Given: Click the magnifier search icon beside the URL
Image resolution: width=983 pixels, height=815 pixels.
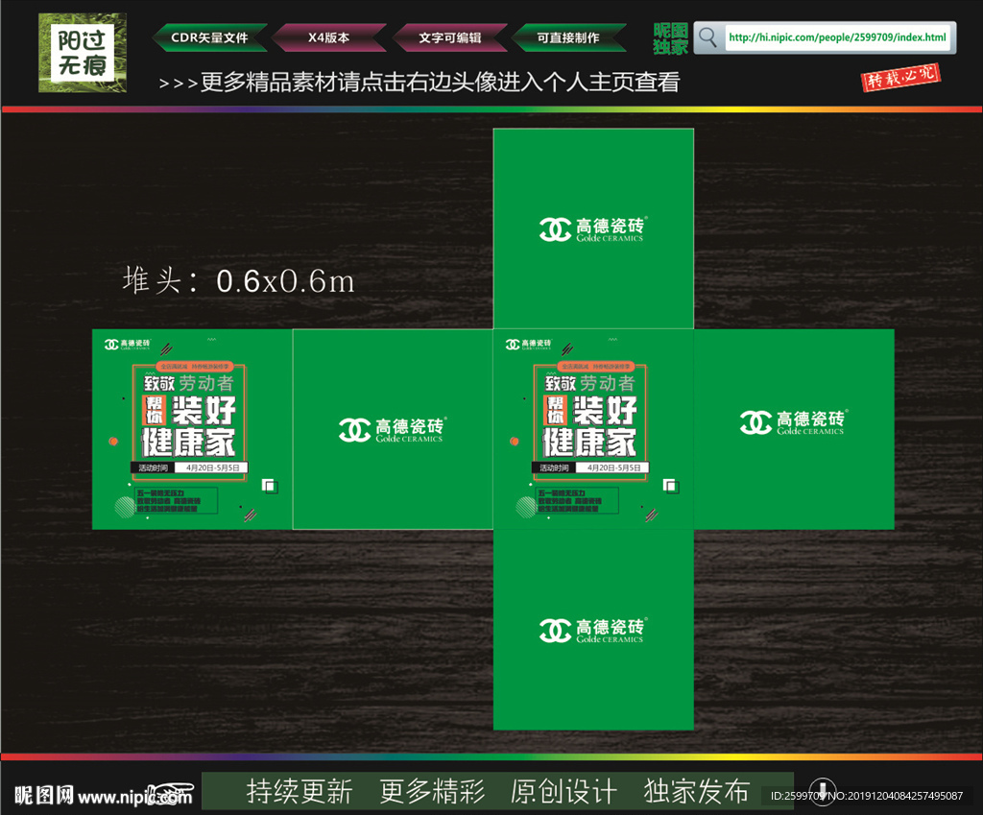Looking at the screenshot, I should (x=707, y=37).
